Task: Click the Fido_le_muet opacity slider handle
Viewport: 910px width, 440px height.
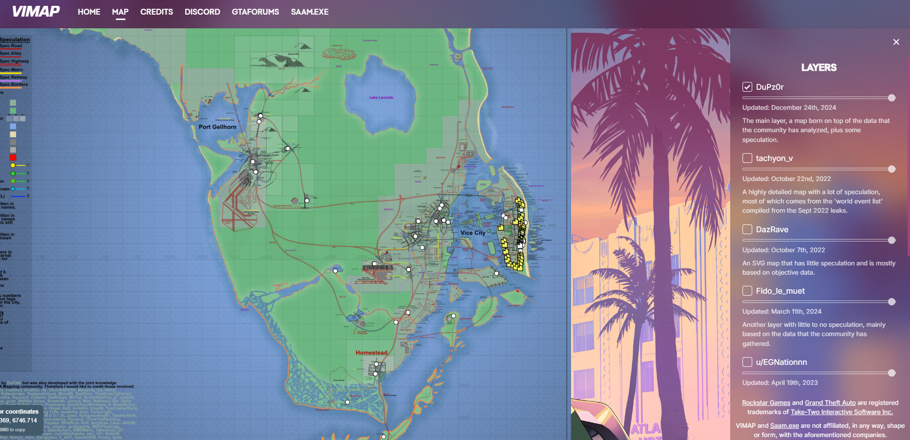Action: pyautogui.click(x=892, y=302)
